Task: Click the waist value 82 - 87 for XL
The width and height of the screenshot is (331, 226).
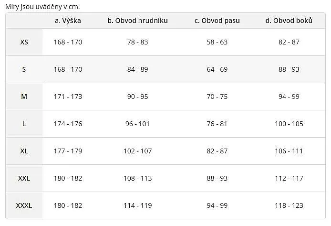Action: (217, 151)
